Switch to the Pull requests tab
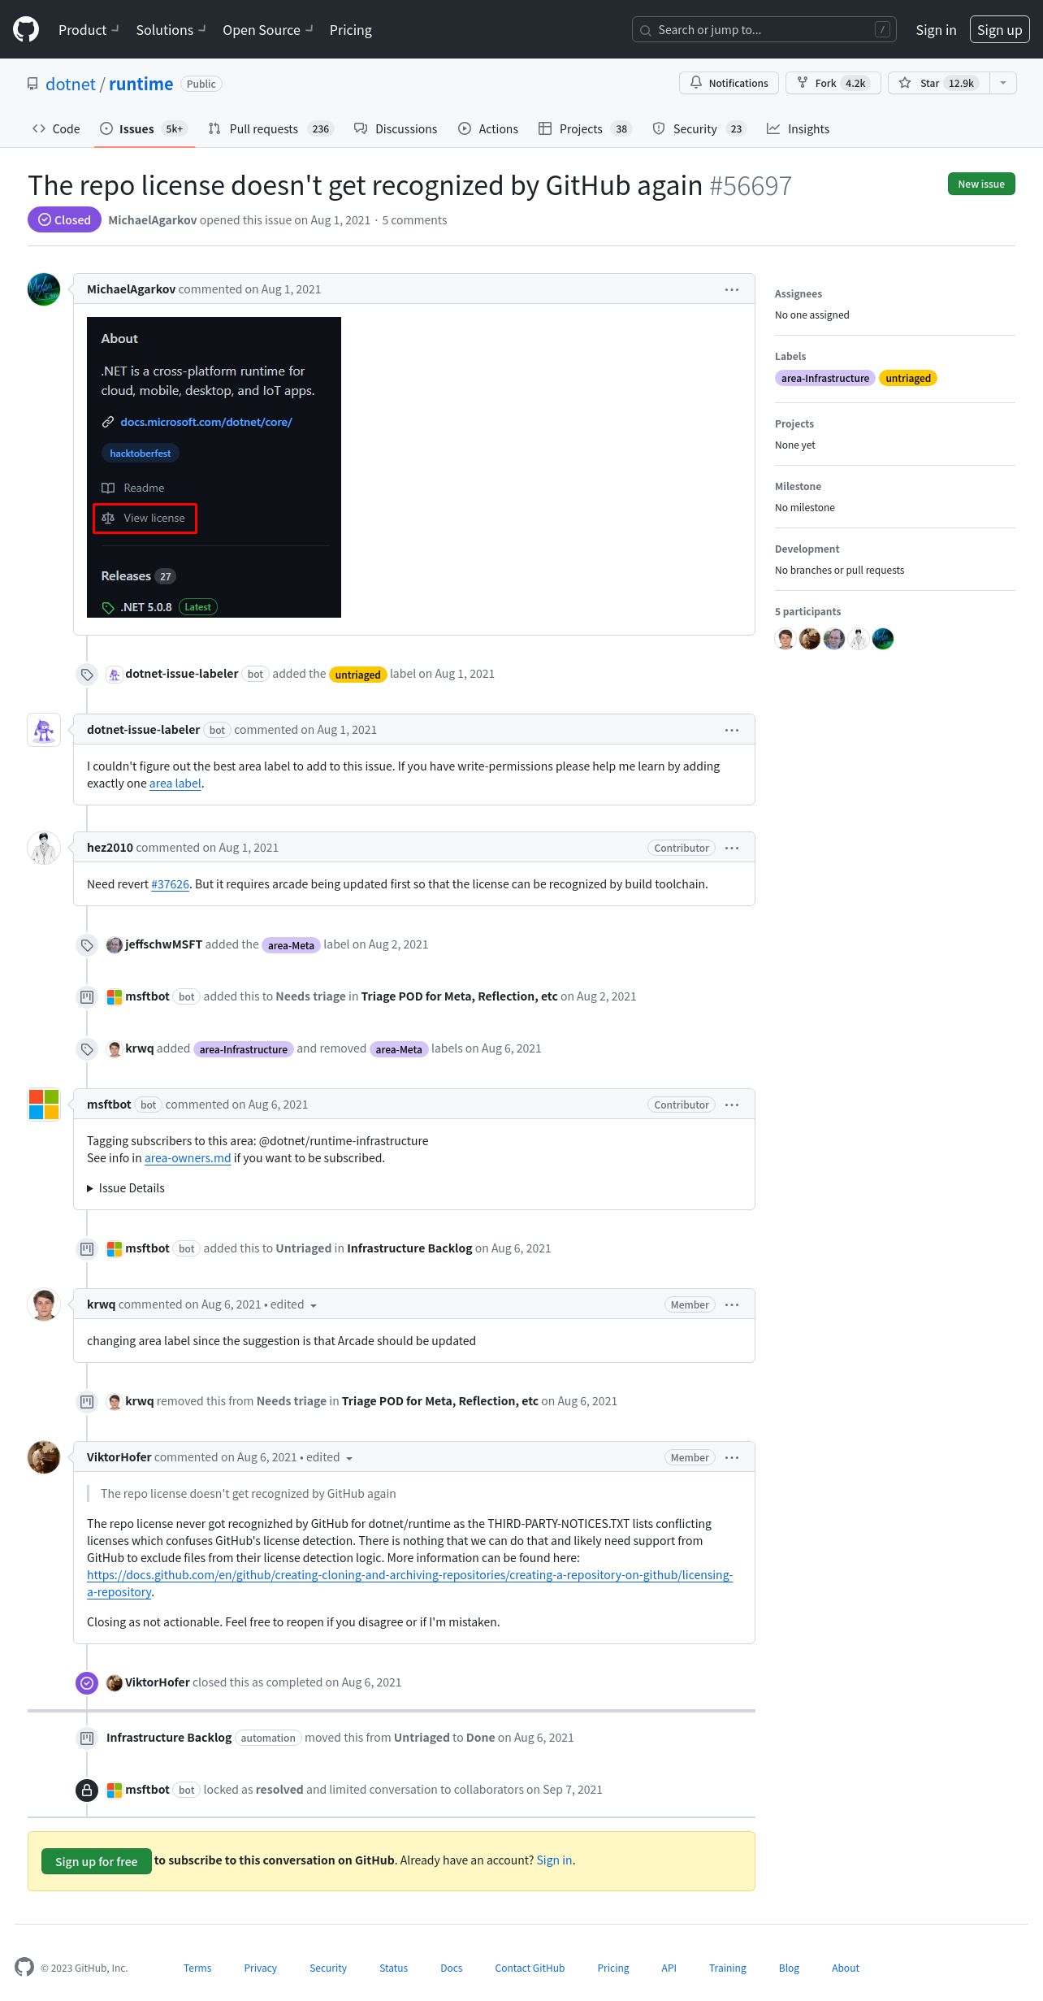The height and width of the screenshot is (2001, 1043). 270,128
